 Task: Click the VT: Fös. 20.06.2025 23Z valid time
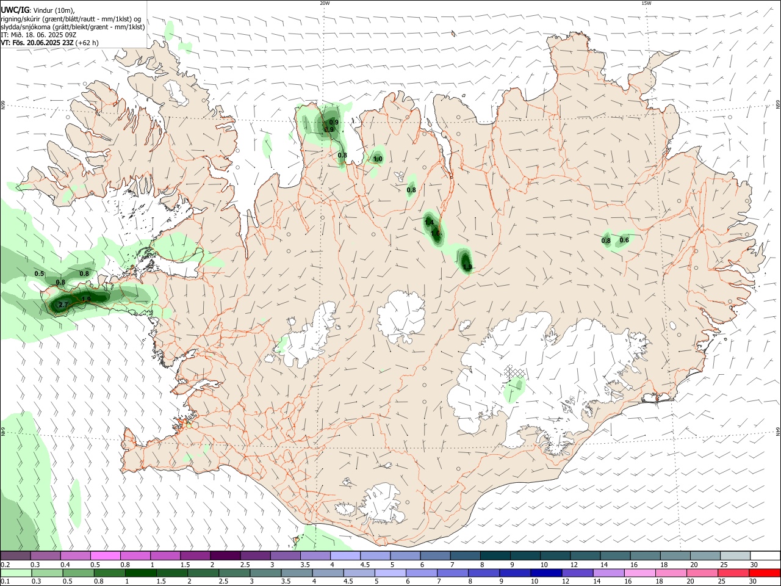point(37,43)
